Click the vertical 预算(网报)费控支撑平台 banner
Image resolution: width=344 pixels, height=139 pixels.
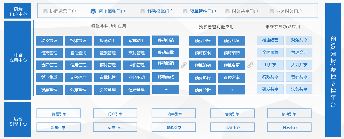(x=333, y=70)
